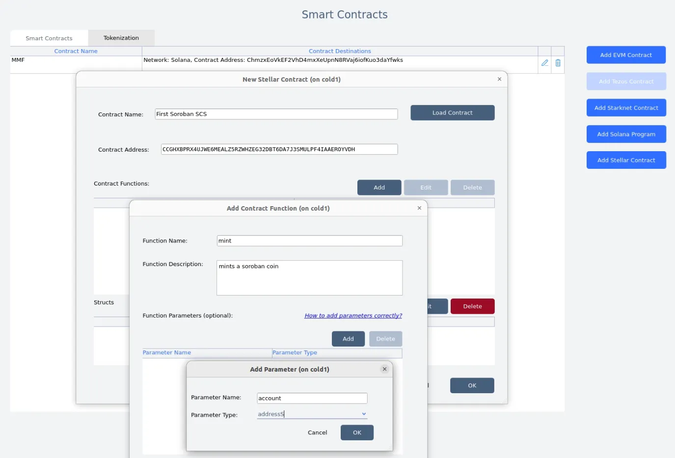
Task: Click the trash delete icon for MMF contract
Action: [x=558, y=63]
